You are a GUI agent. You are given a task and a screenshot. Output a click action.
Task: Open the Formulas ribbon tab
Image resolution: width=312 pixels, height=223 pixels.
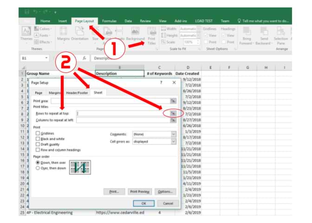109,21
